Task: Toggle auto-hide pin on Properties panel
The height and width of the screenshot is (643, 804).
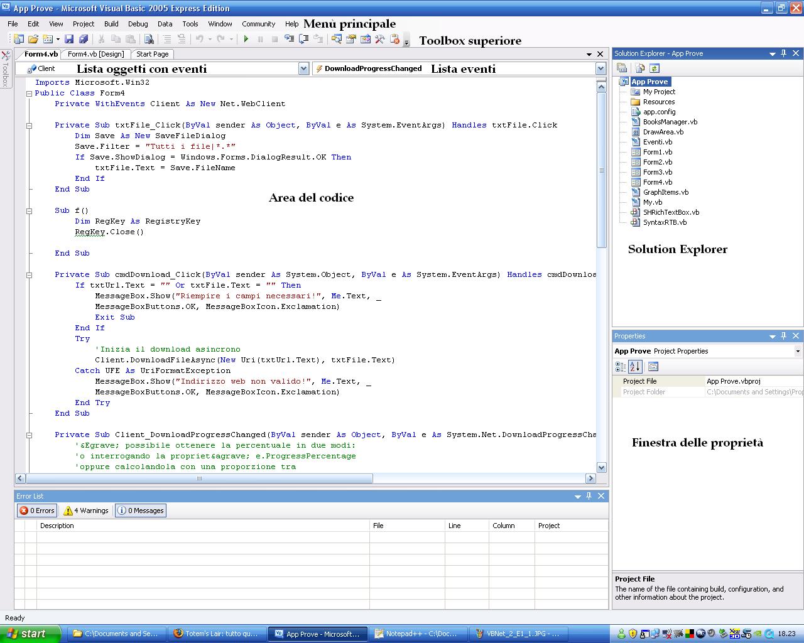Action: coord(784,336)
